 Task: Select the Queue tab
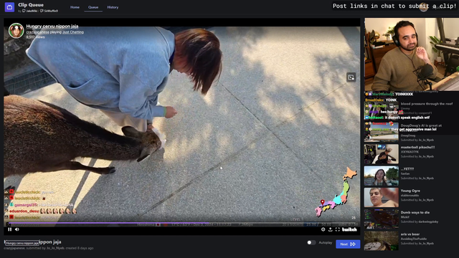[x=93, y=7]
